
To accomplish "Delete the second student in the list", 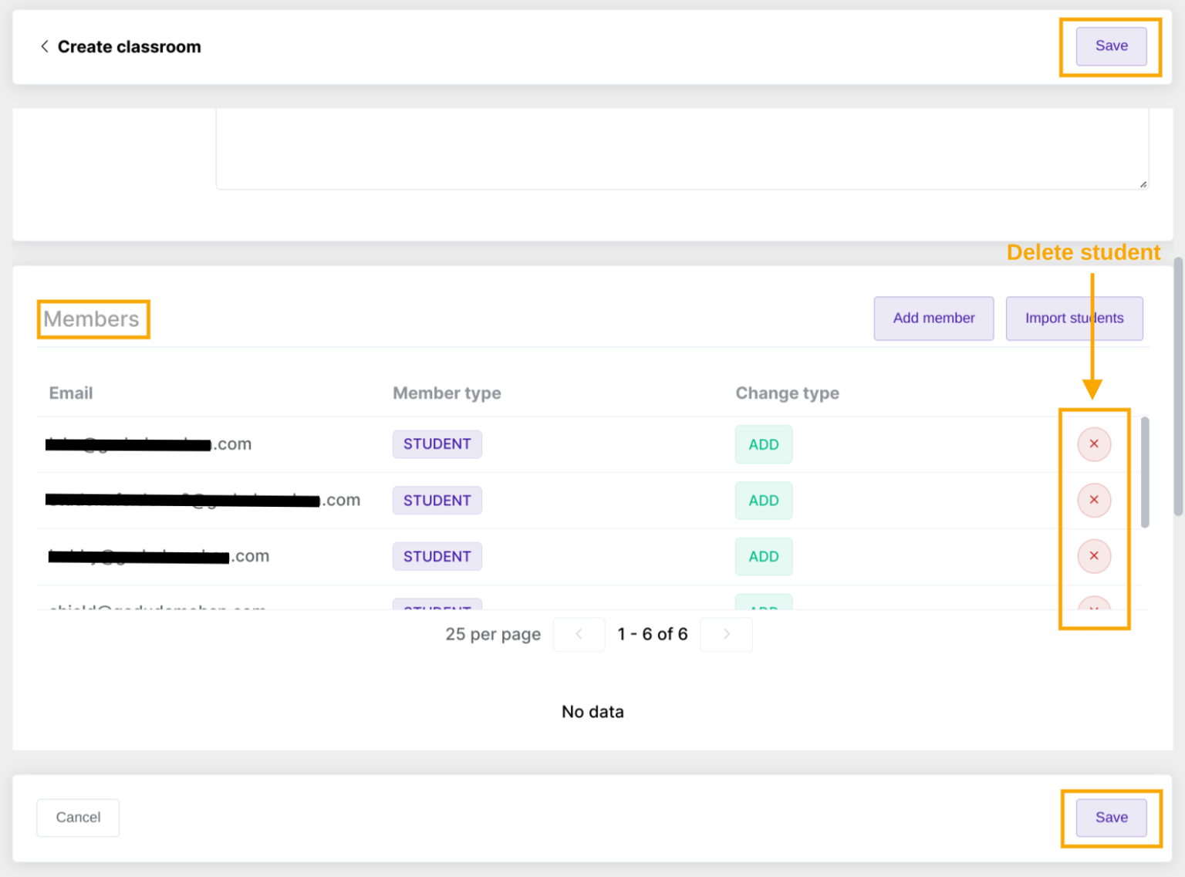I will tap(1093, 500).
